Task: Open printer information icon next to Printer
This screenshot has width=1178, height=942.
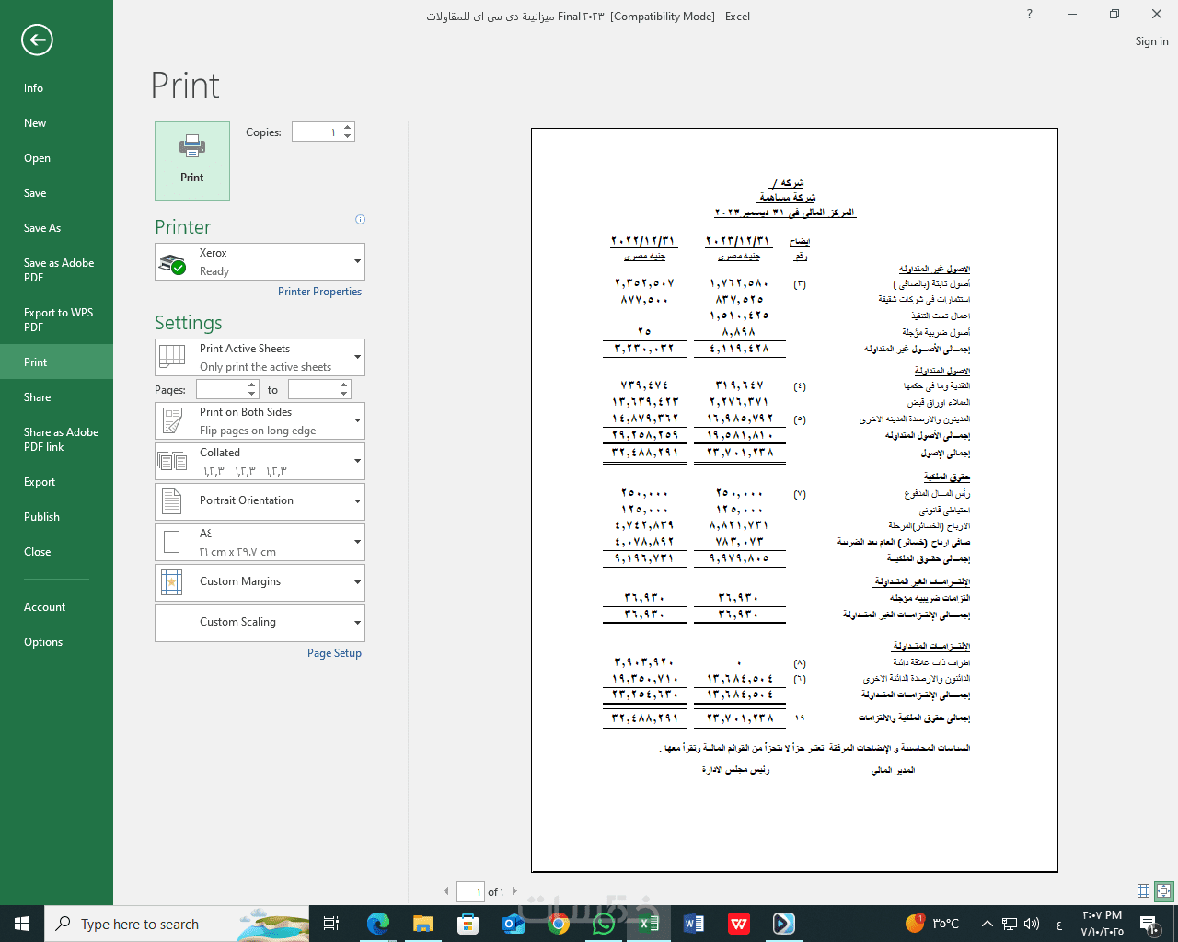Action: [x=360, y=220]
